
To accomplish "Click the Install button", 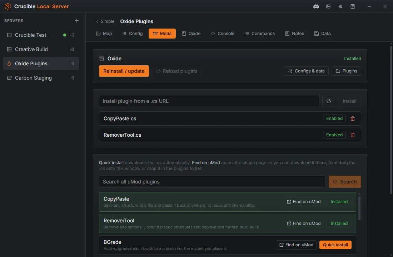I will click(349, 101).
